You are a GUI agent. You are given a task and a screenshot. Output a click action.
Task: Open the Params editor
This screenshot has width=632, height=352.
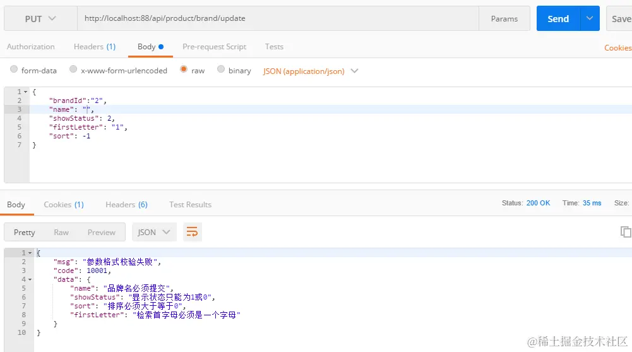pyautogui.click(x=504, y=18)
